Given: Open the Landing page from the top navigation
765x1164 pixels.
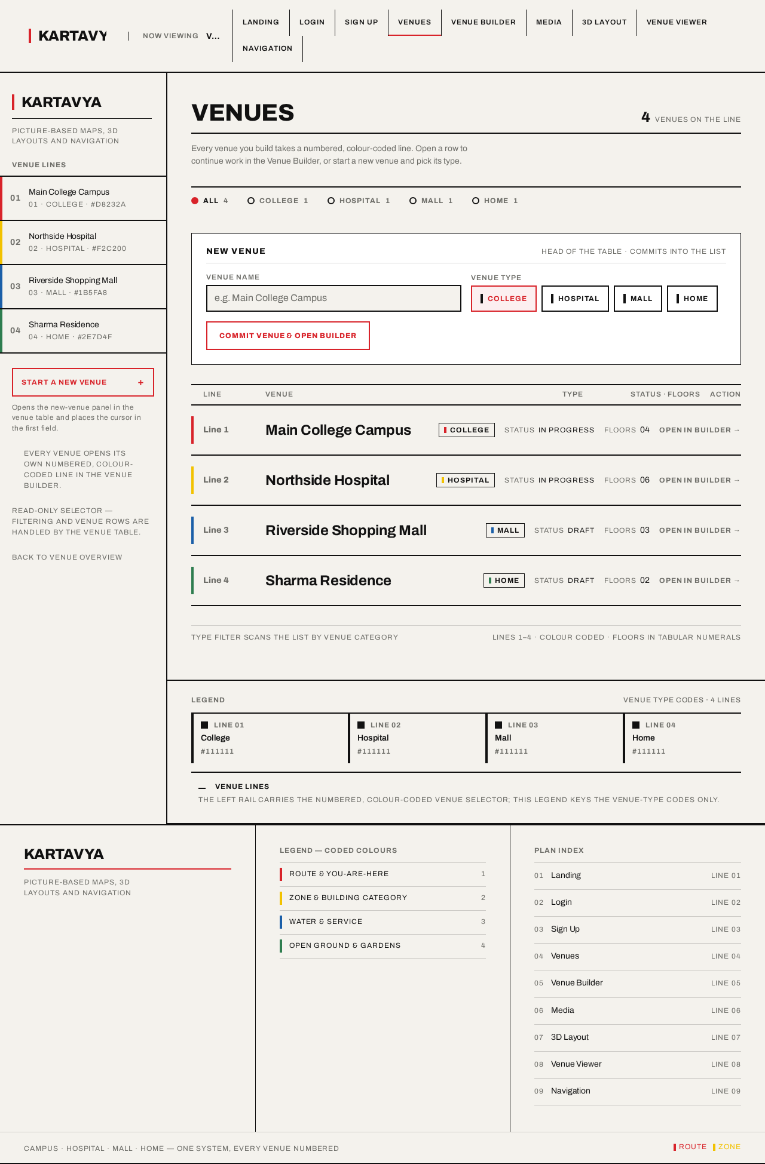Looking at the screenshot, I should pyautogui.click(x=261, y=22).
